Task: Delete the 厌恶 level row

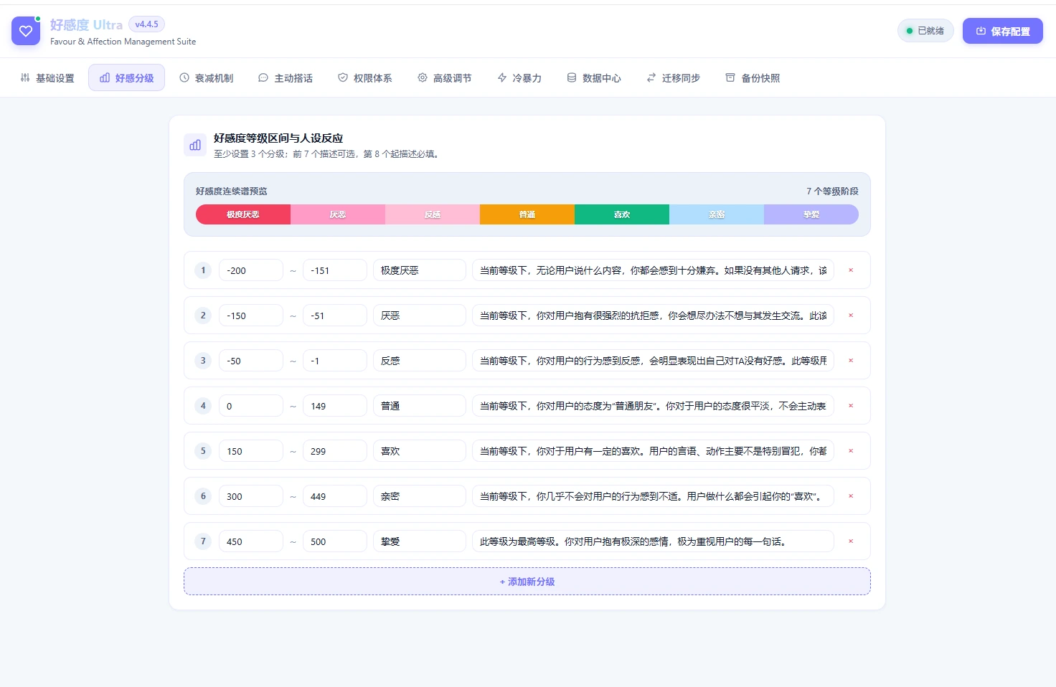Action: pos(851,316)
